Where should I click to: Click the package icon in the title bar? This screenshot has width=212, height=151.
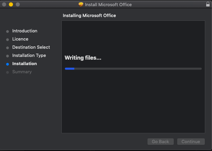pyautogui.click(x=81, y=4)
